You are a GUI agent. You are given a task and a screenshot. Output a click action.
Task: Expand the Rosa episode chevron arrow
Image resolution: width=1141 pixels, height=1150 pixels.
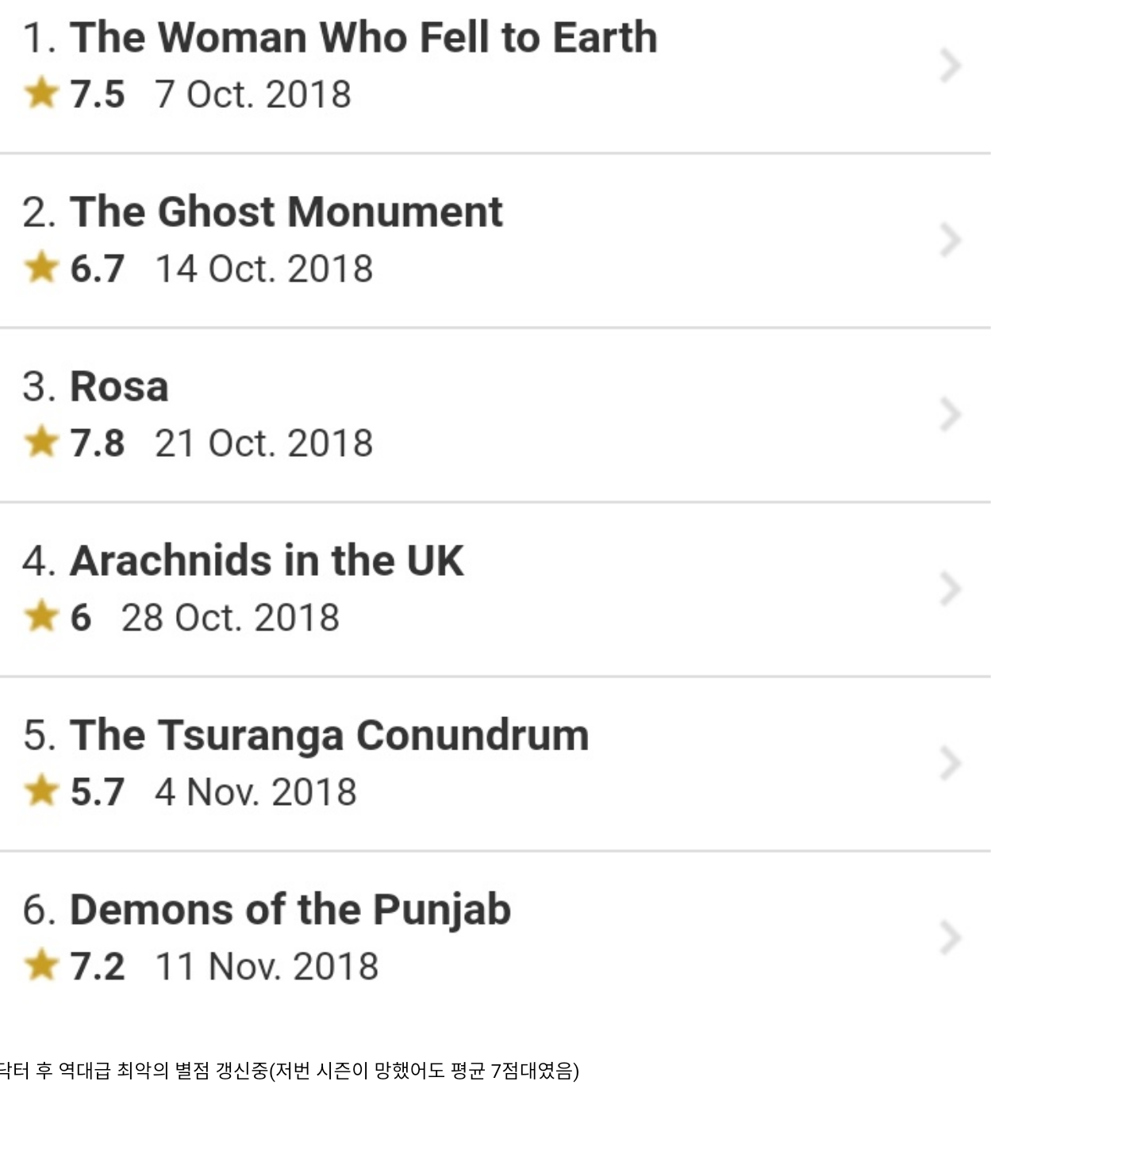[x=950, y=414]
